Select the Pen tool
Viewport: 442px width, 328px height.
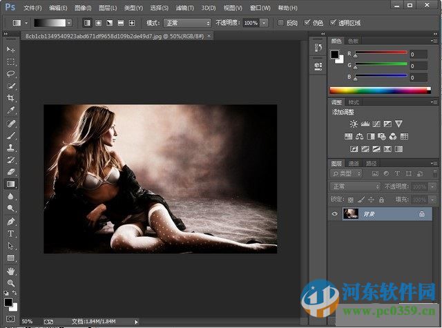10,222
